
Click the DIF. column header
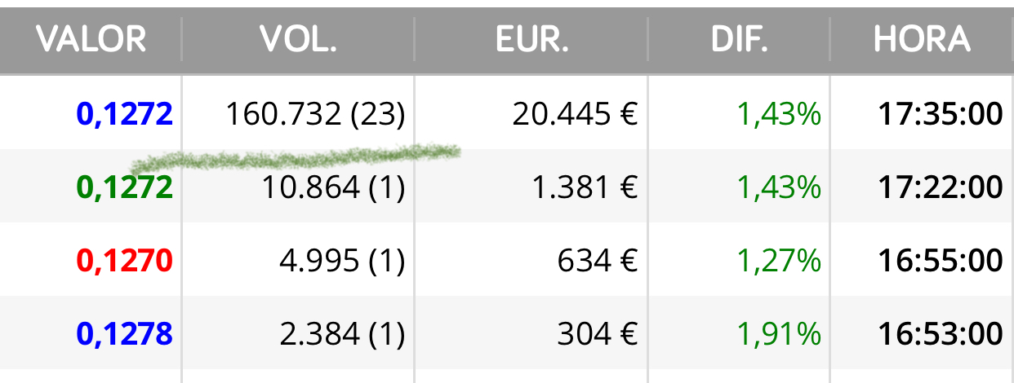coord(739,39)
